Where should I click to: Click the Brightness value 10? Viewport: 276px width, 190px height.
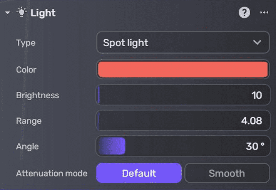[256, 95]
